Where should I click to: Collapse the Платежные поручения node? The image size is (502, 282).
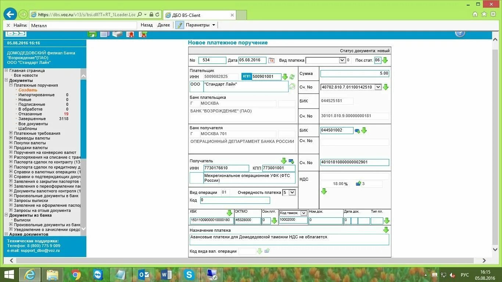[x=11, y=85]
